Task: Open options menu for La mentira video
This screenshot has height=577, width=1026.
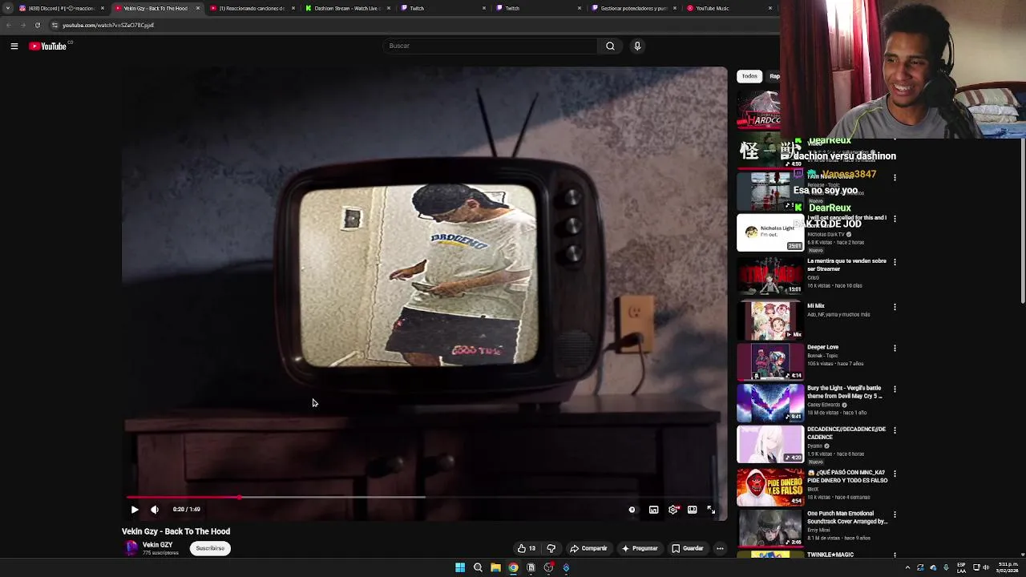Action: [895, 262]
